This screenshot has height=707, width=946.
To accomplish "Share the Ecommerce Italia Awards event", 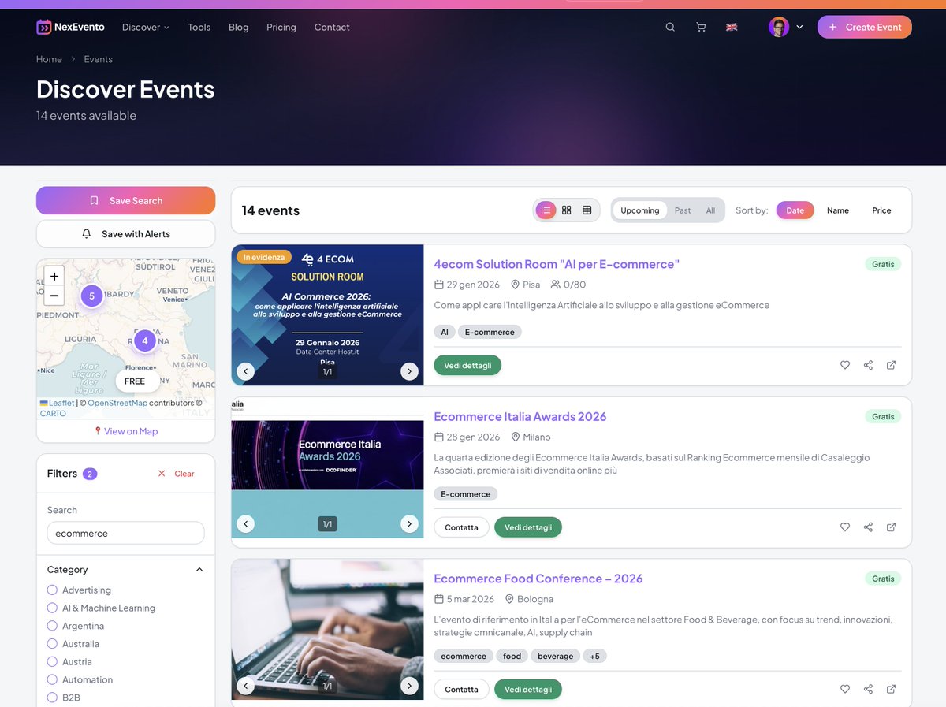I will [868, 527].
